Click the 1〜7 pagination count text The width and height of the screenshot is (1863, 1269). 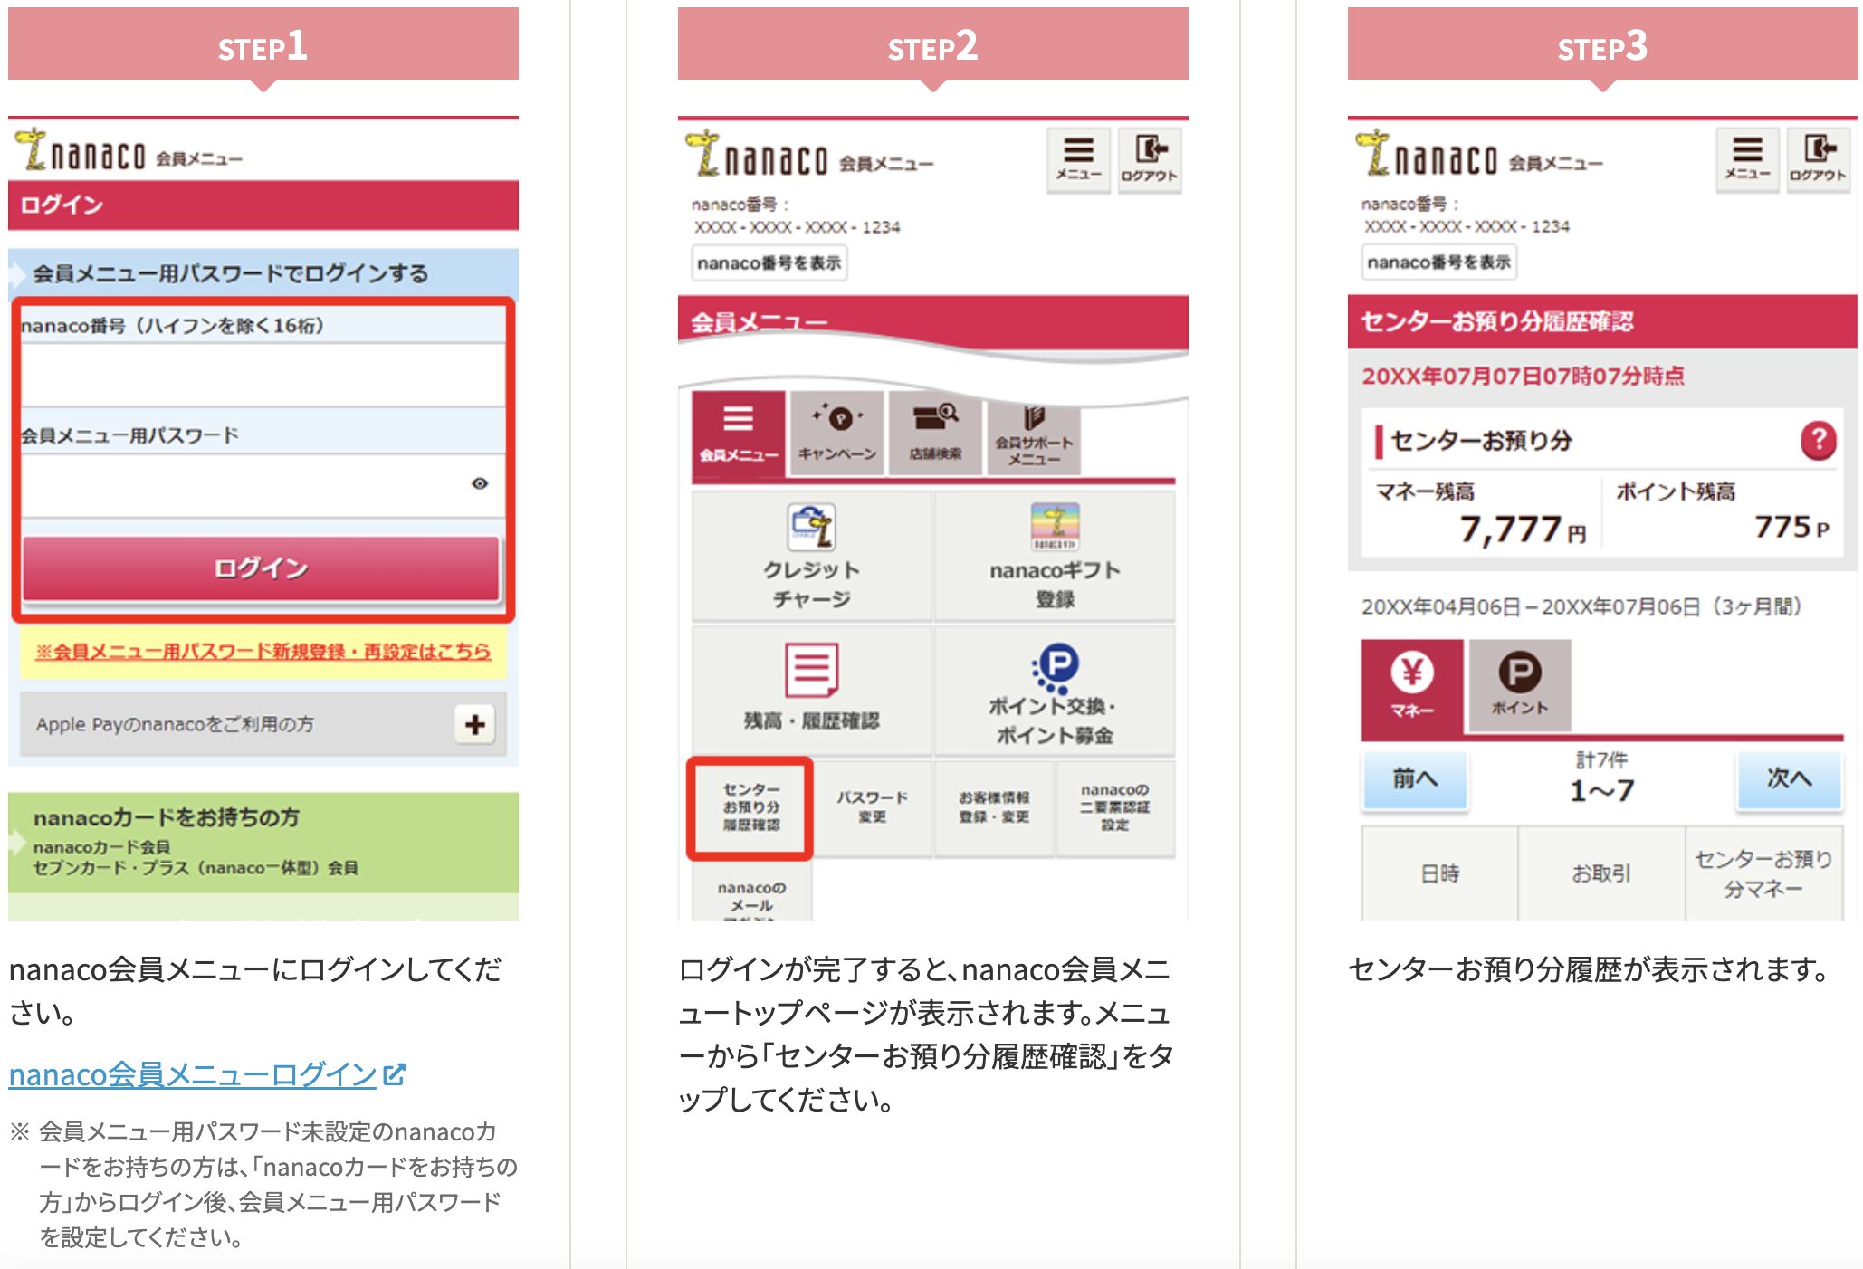(x=1602, y=791)
